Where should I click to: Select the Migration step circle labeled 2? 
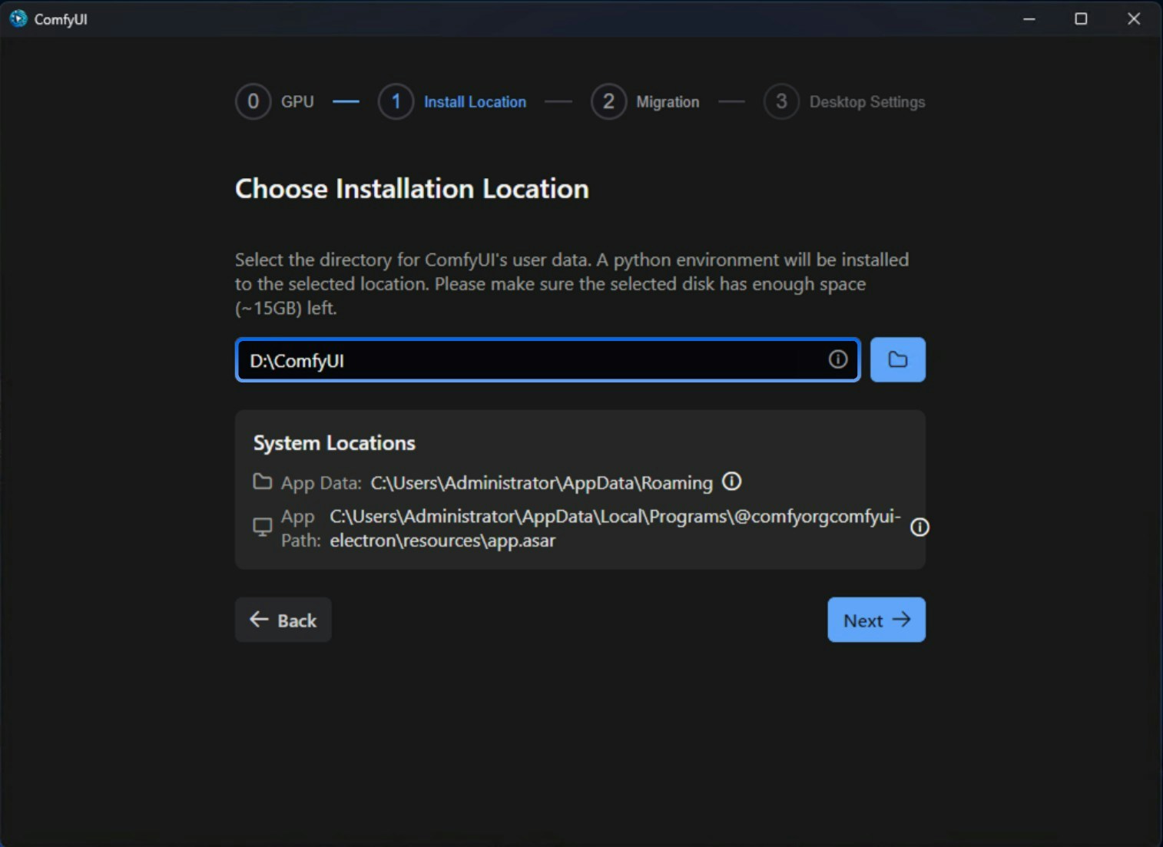[x=608, y=101]
